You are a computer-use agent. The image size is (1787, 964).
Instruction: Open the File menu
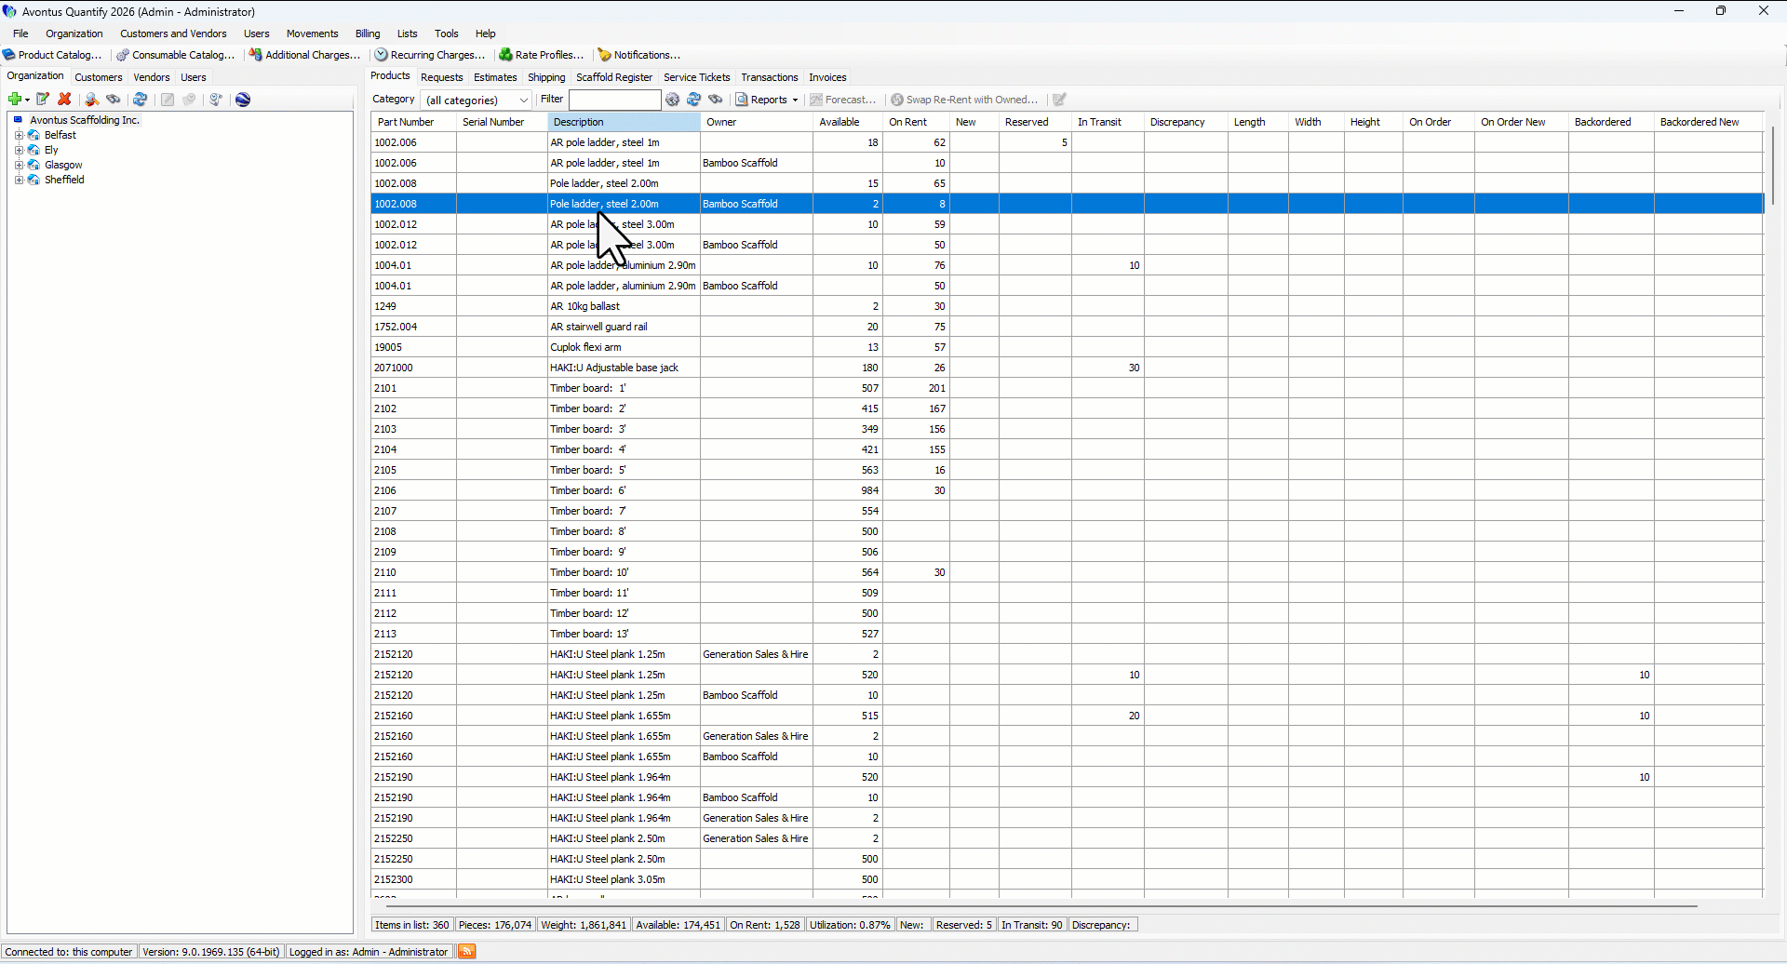[x=20, y=33]
